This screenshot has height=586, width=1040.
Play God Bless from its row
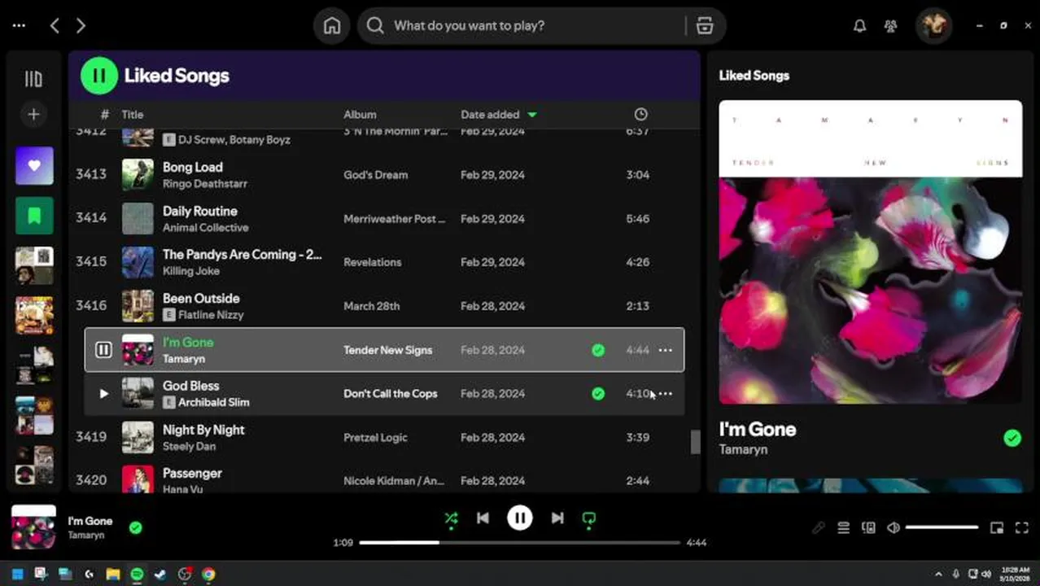pyautogui.click(x=103, y=394)
